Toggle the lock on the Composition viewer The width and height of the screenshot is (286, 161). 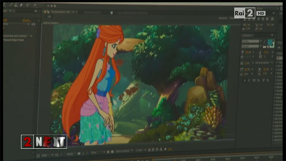tap(48, 12)
